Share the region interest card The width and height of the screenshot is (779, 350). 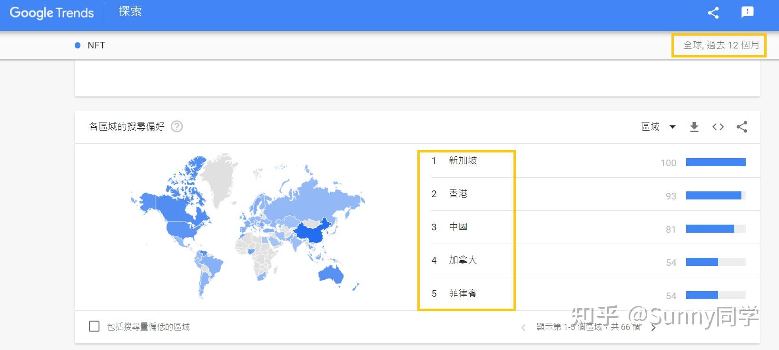click(742, 127)
